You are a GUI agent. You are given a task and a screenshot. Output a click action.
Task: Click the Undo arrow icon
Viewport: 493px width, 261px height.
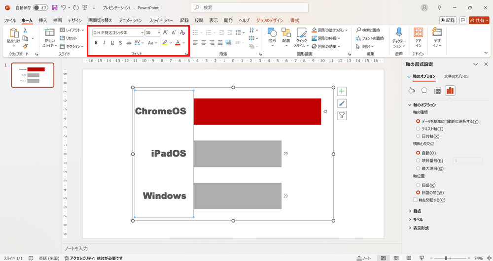tap(64, 8)
